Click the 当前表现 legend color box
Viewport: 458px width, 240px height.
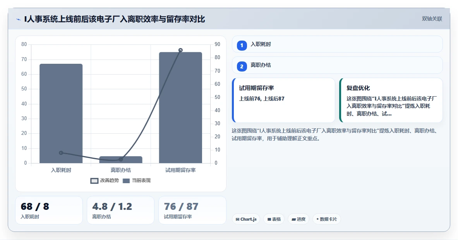tap(126, 181)
